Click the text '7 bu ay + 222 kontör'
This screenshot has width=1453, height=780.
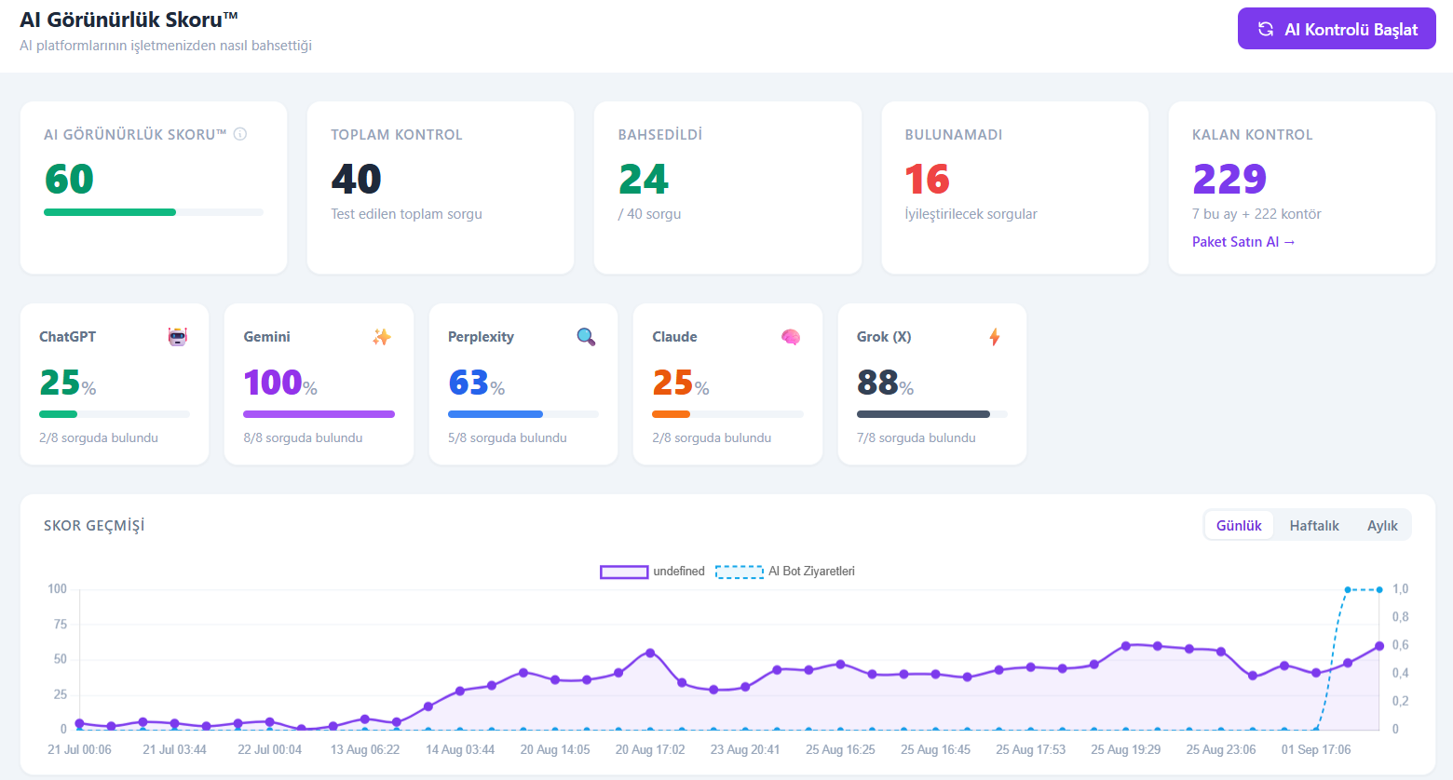click(x=1256, y=214)
